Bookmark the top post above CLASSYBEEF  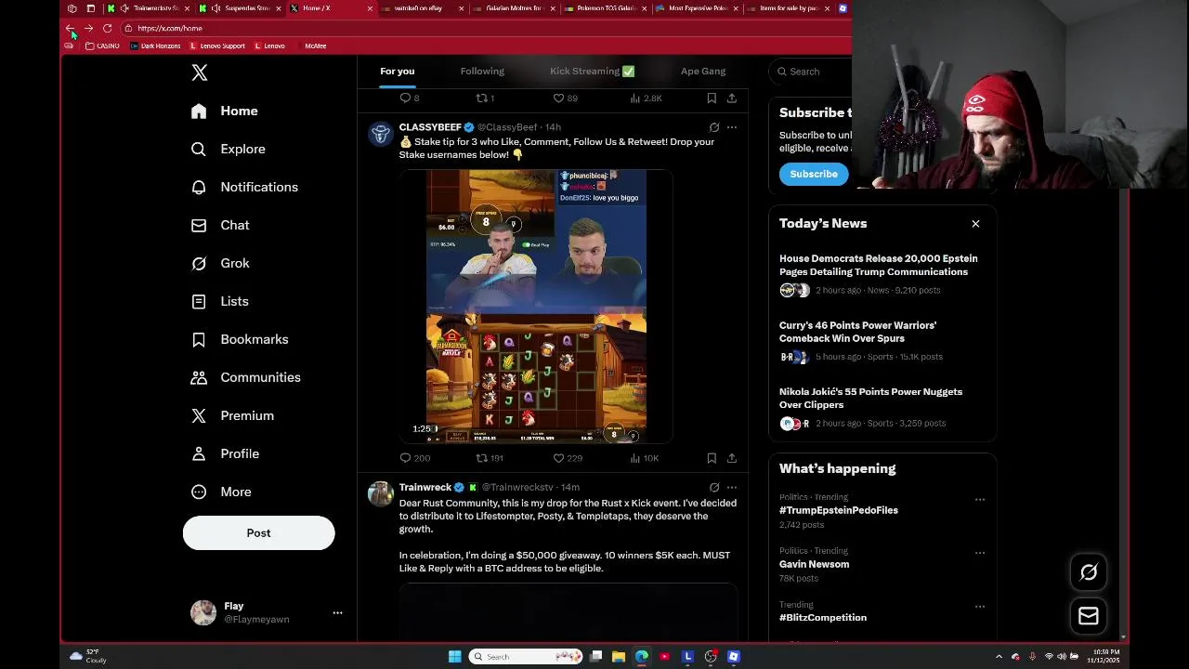click(712, 98)
